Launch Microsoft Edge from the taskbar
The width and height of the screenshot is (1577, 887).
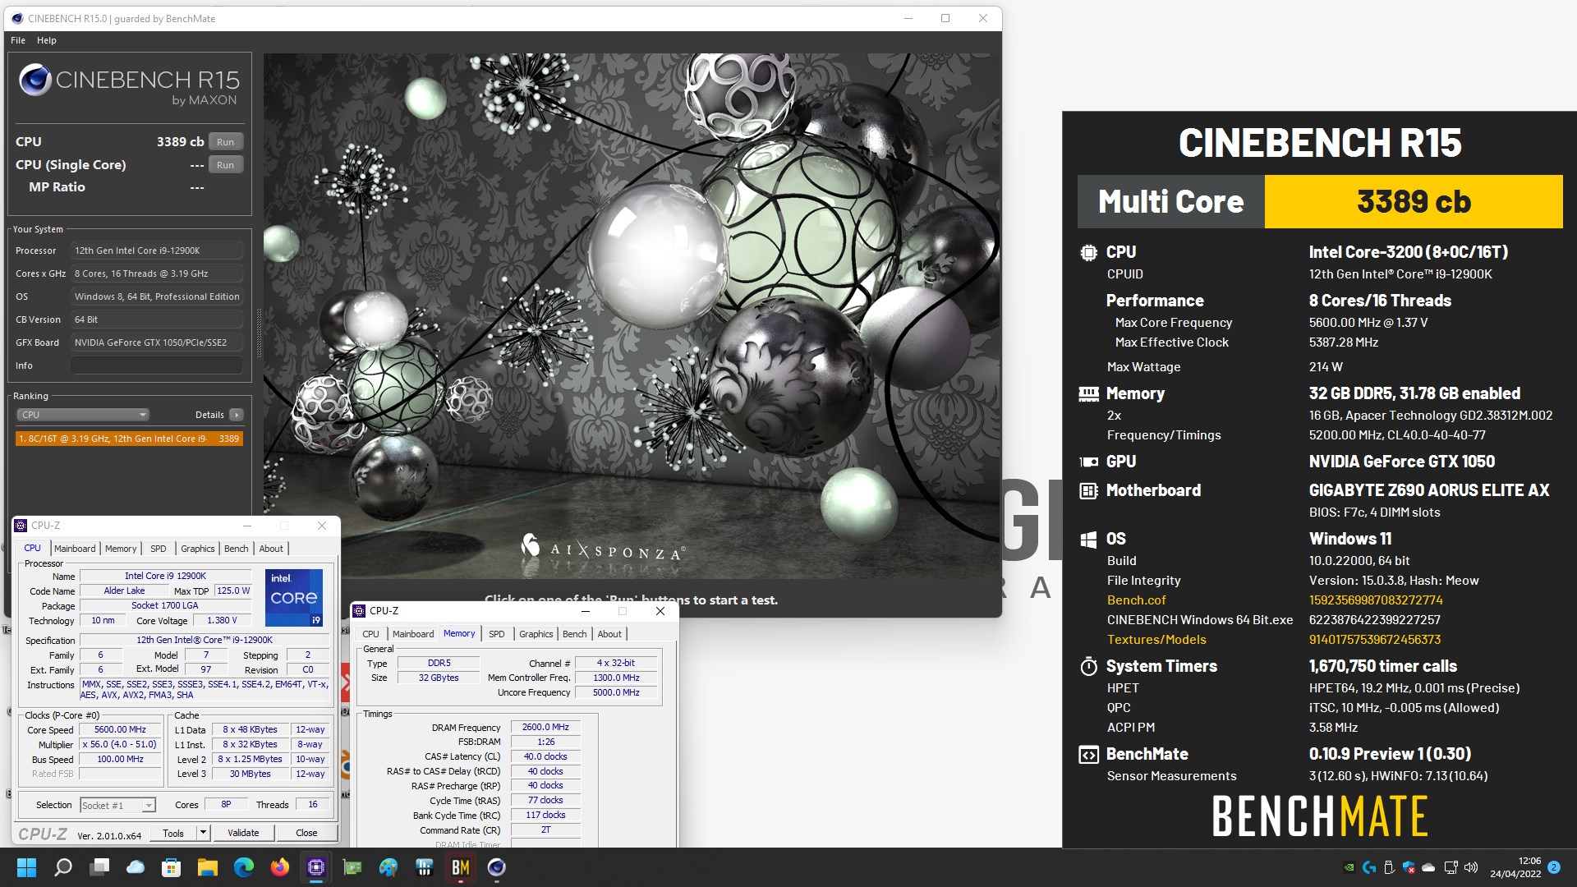click(x=244, y=867)
